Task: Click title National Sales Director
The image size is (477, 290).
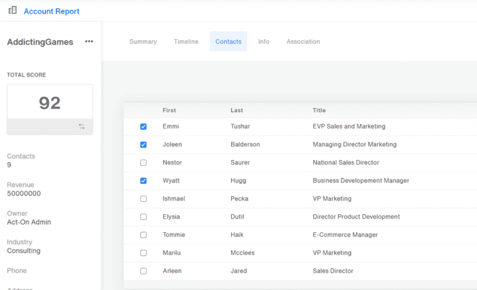Action: coord(346,163)
